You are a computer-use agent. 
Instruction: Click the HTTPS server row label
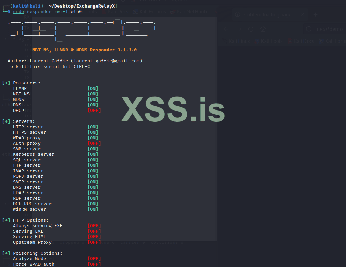[29, 132]
